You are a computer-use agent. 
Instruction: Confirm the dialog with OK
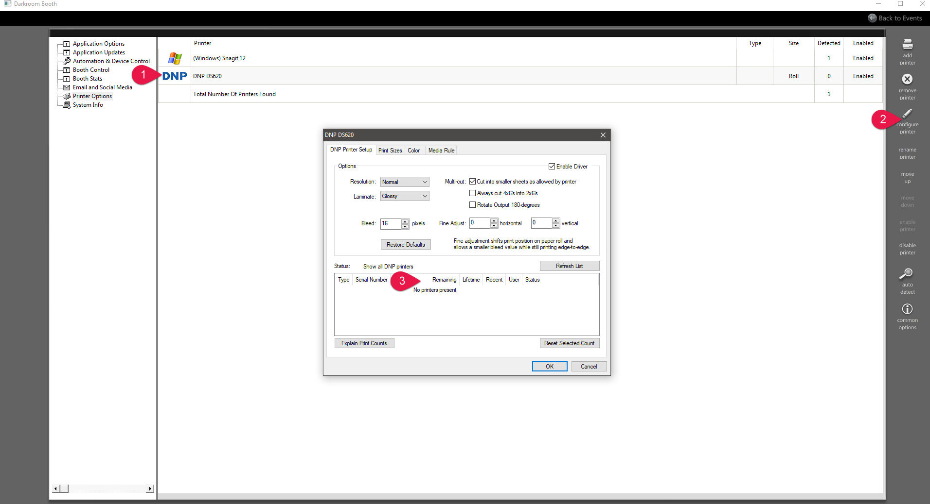pyautogui.click(x=550, y=367)
